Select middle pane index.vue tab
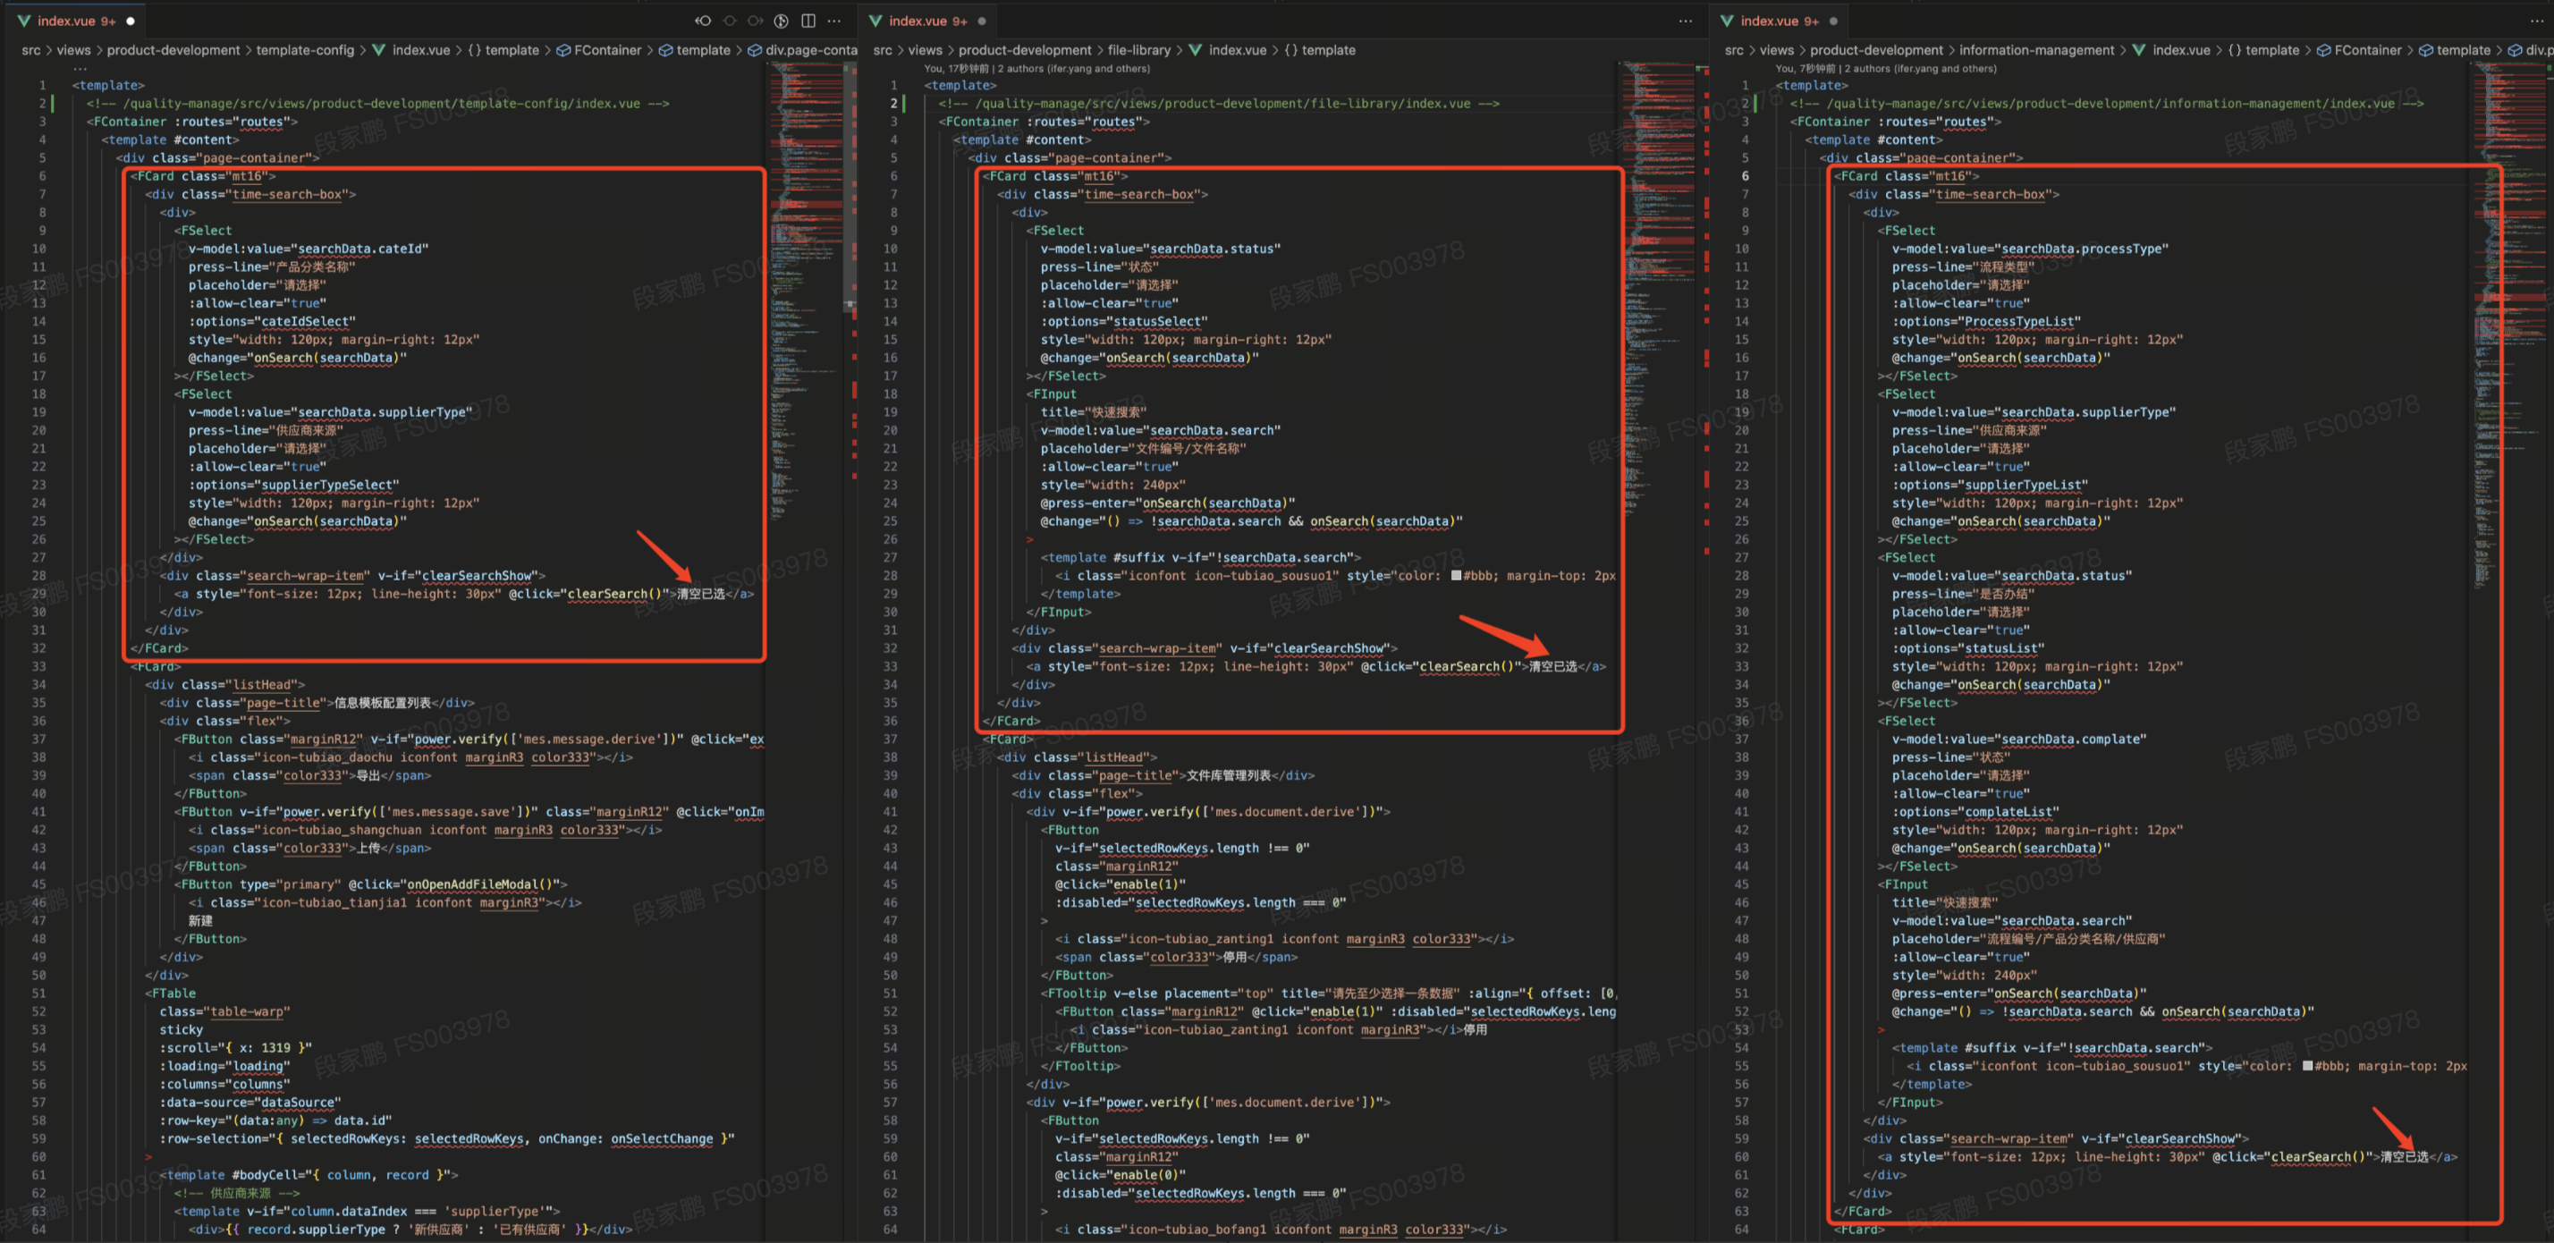Image resolution: width=2554 pixels, height=1243 pixels. 928,21
